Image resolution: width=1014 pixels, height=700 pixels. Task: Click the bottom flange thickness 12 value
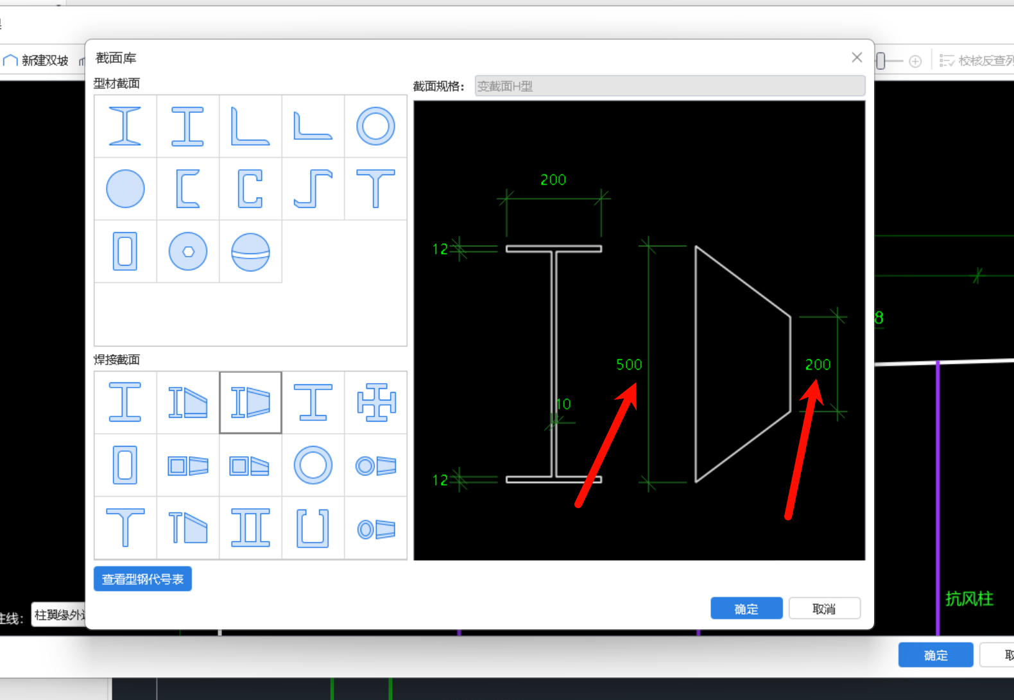440,480
